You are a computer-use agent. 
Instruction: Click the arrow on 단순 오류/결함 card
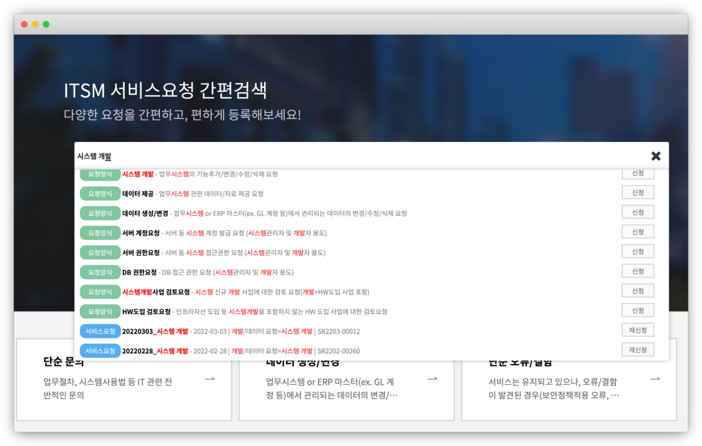click(654, 379)
